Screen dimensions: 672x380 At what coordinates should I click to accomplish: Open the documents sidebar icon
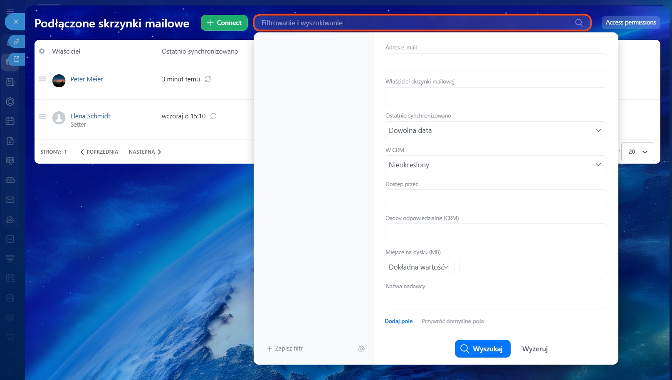point(10,141)
